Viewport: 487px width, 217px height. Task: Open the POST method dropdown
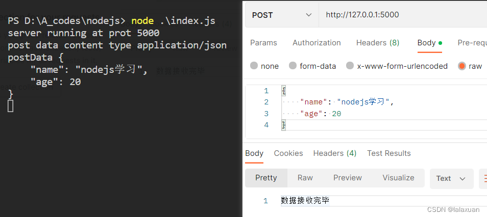[x=282, y=15]
